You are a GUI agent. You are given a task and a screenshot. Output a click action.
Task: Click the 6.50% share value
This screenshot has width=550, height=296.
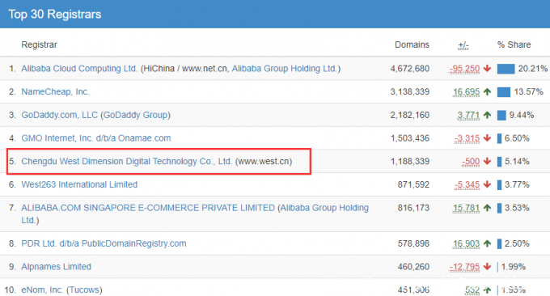click(x=517, y=138)
